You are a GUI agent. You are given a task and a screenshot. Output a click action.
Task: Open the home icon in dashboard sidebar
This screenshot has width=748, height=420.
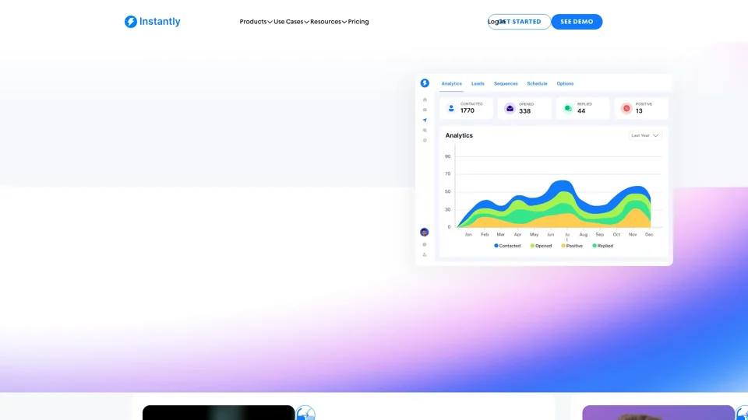pos(425,100)
